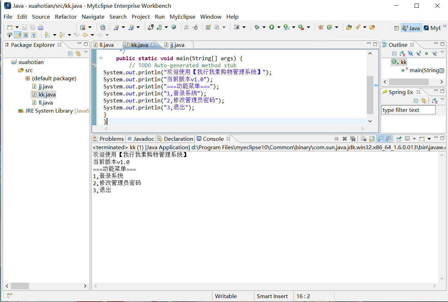Select main(String[]) in Outline
The width and height of the screenshot is (448, 302).
[x=423, y=70]
